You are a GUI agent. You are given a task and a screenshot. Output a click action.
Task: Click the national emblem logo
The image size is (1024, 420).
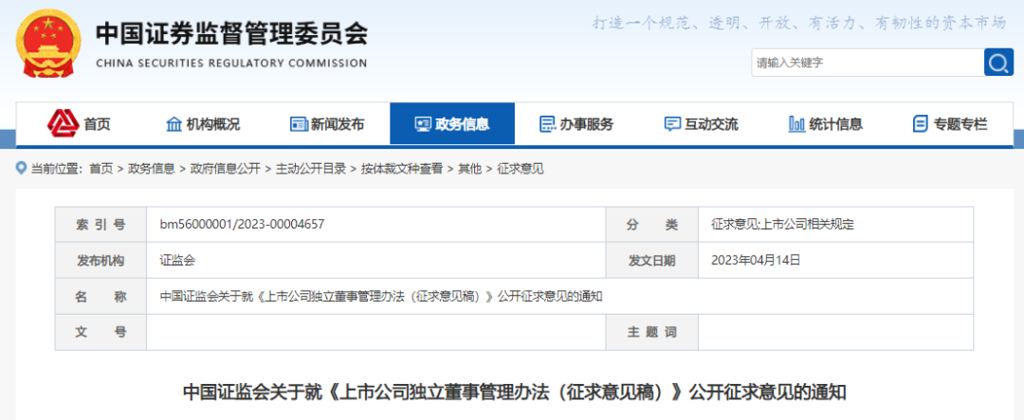48,45
